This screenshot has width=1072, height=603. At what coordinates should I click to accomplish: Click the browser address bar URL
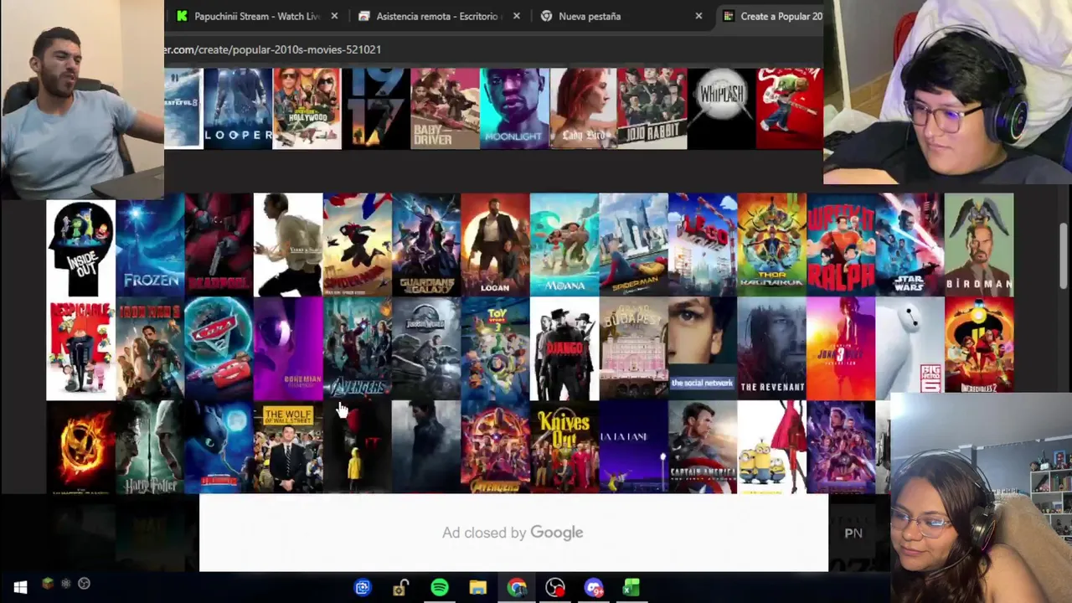coord(273,49)
